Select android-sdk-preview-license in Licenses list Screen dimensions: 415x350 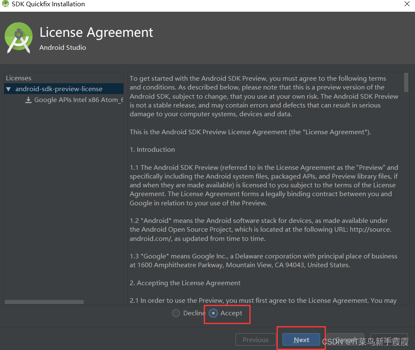[64, 89]
